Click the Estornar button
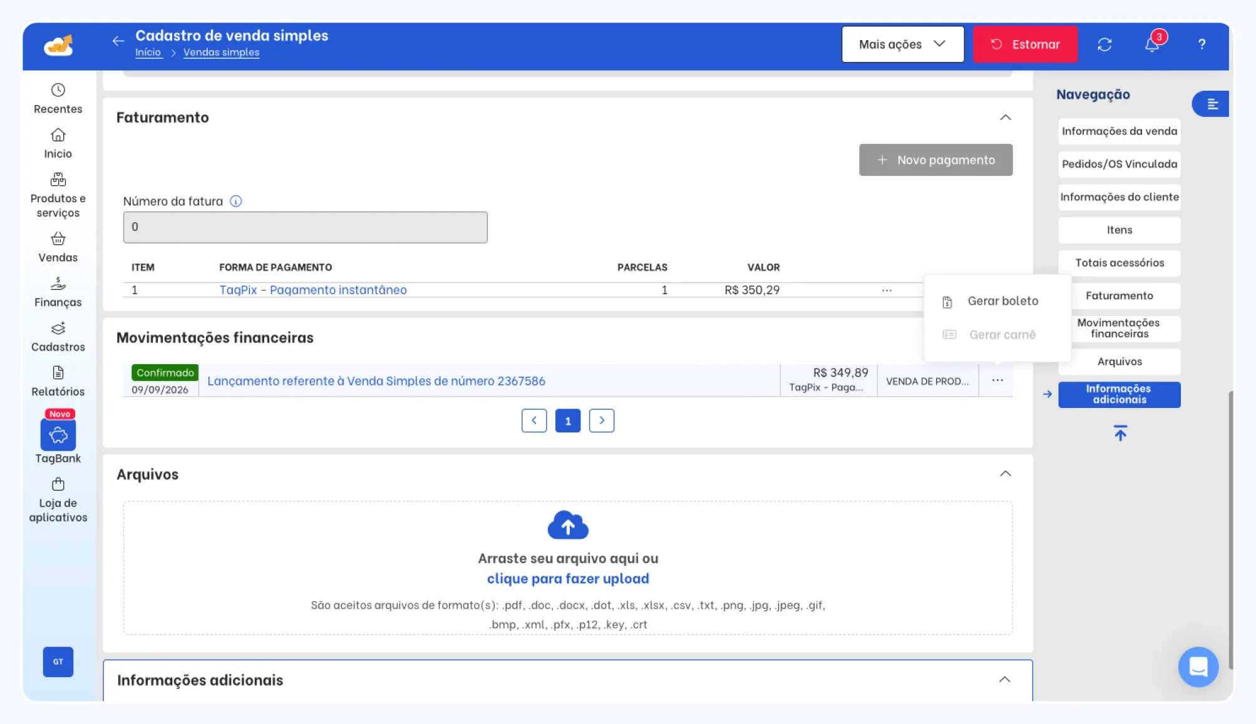 point(1025,44)
